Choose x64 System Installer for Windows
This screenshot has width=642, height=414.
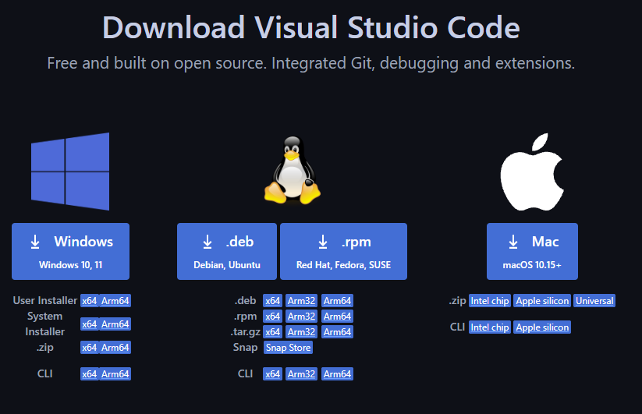[89, 324]
